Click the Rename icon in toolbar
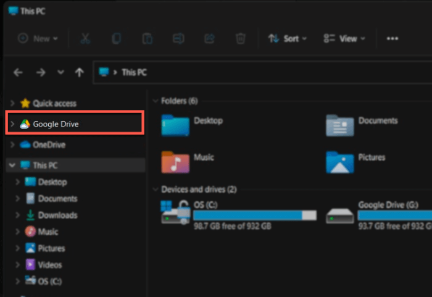 click(x=178, y=38)
